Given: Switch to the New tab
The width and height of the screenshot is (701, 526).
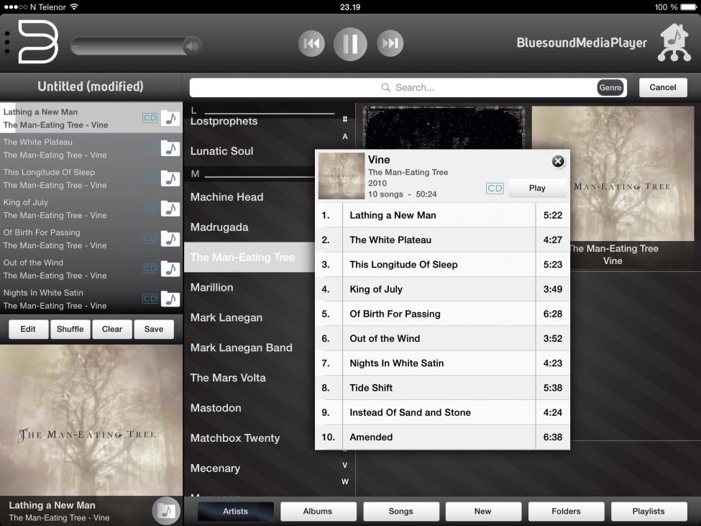Looking at the screenshot, I should (x=483, y=511).
